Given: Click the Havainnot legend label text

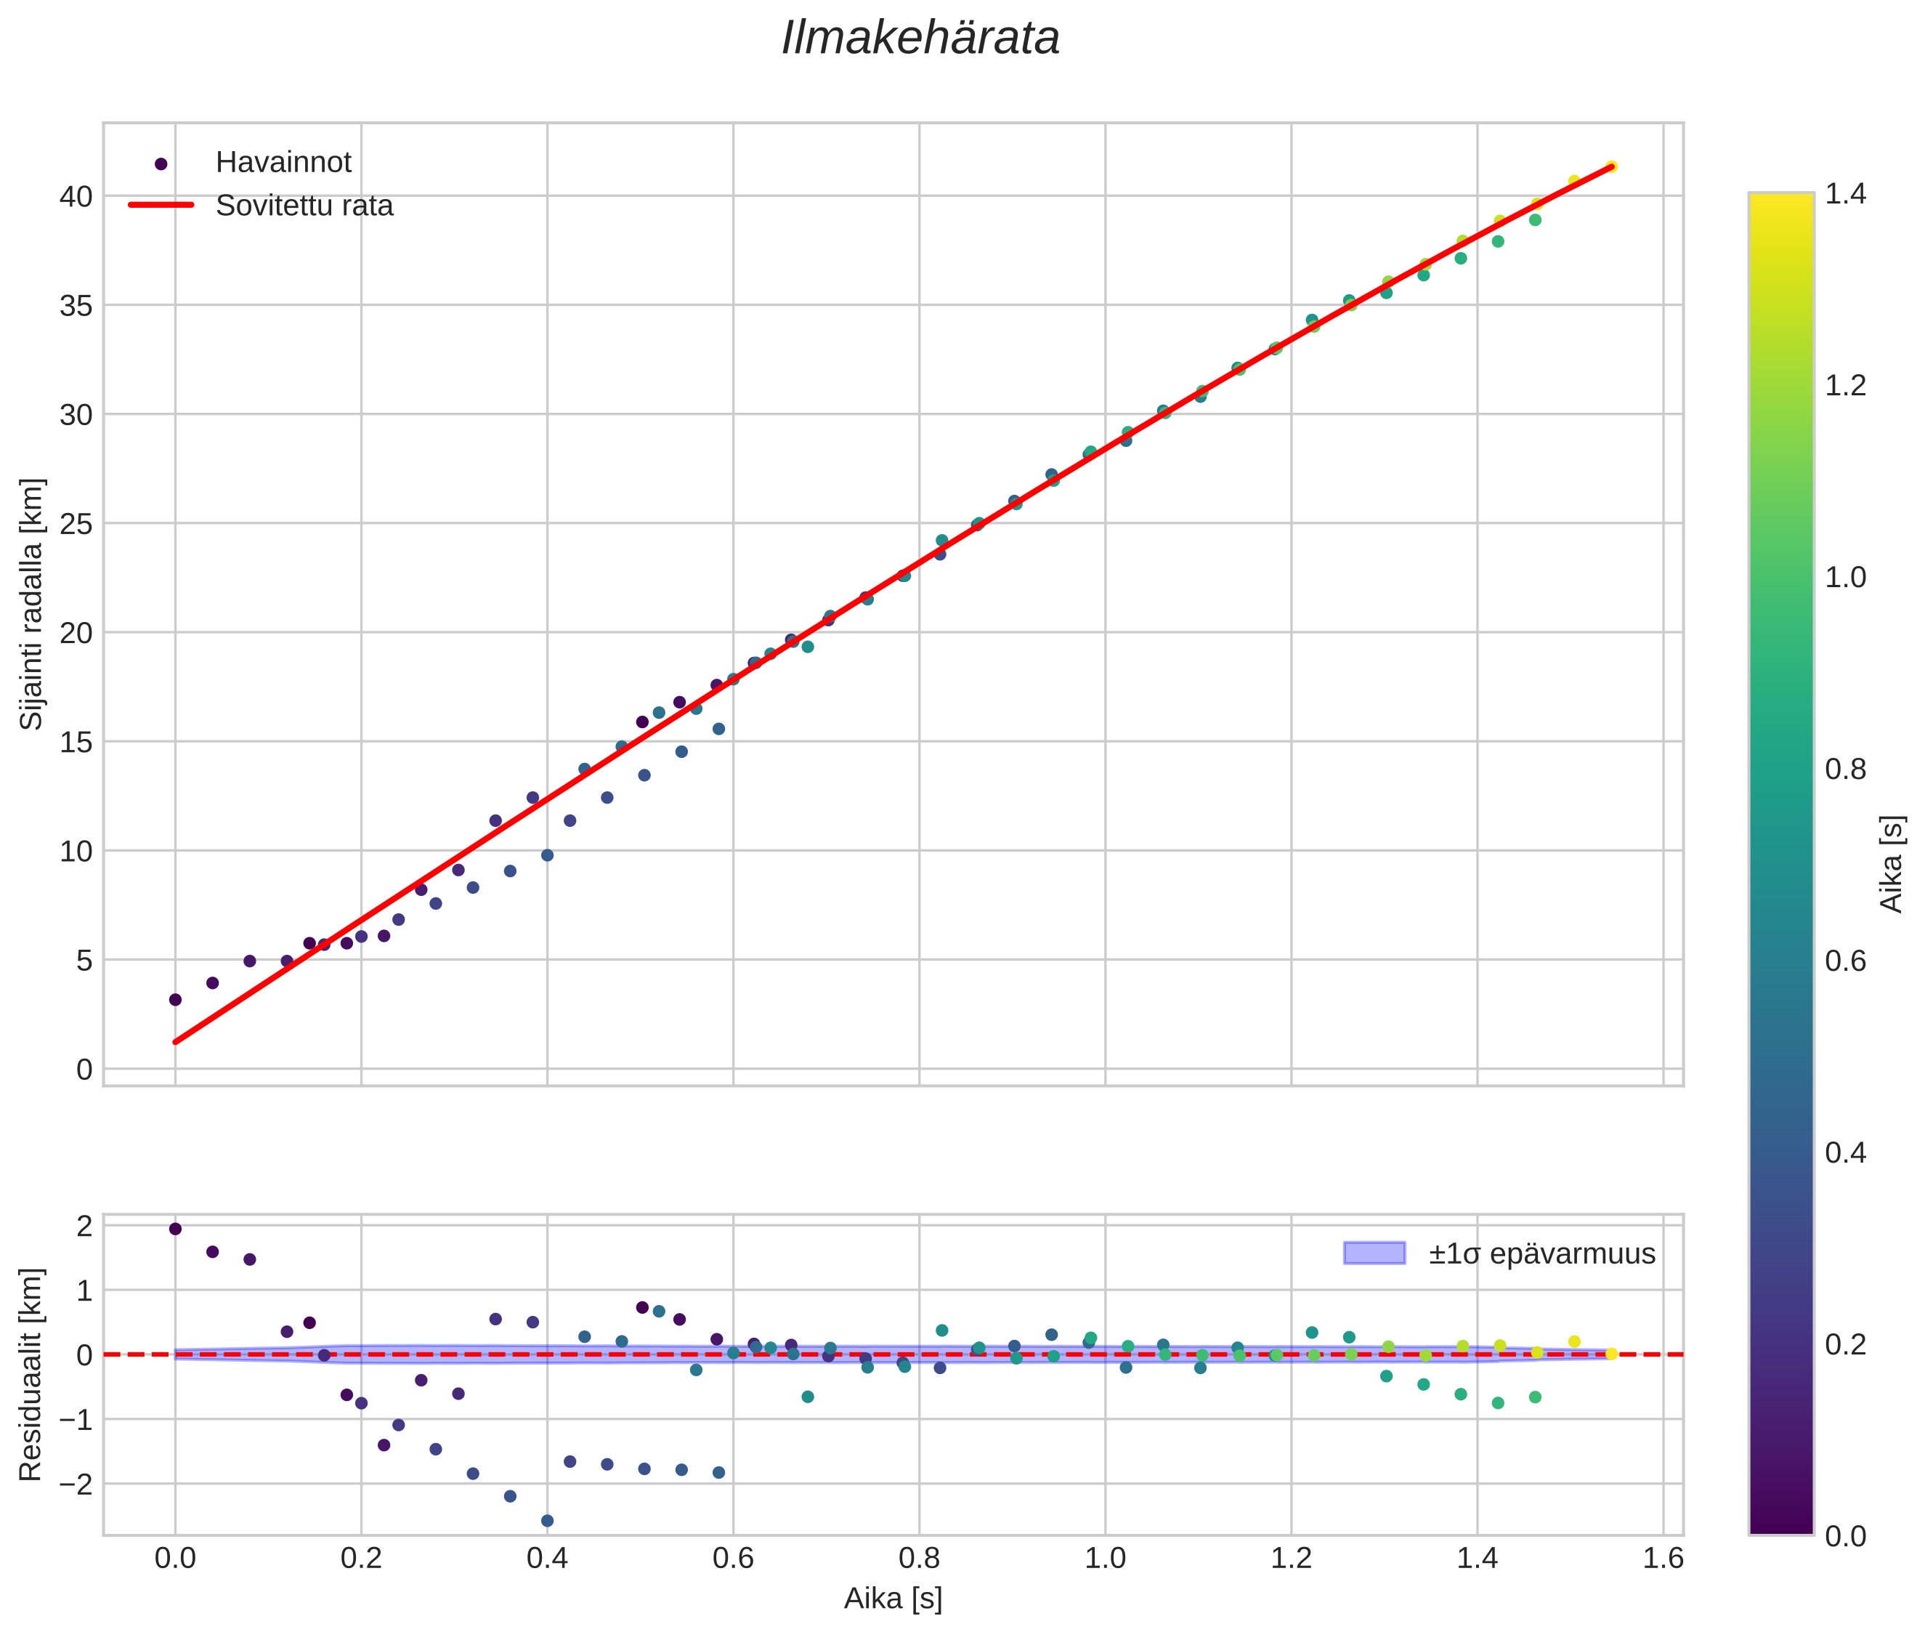Looking at the screenshot, I should coord(283,163).
